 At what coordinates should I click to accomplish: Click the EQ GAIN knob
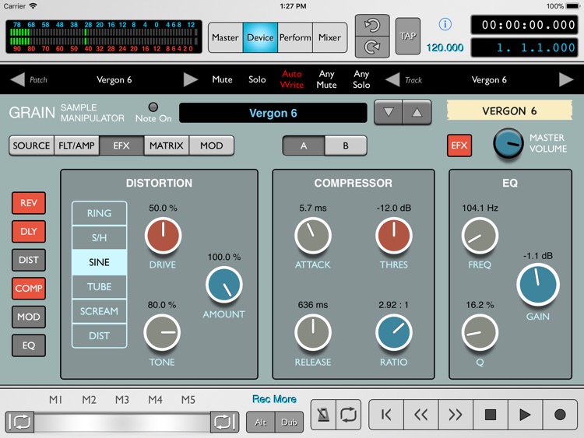(538, 284)
